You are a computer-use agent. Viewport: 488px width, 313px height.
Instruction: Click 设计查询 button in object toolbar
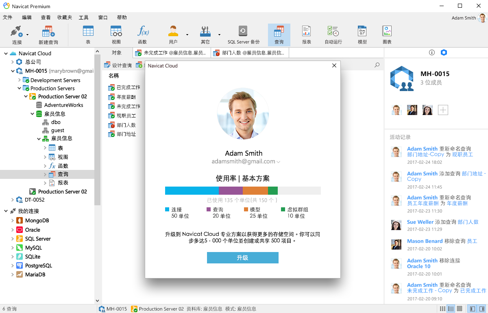(118, 65)
